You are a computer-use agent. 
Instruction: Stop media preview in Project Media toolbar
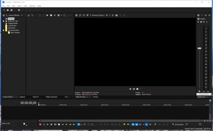click(x=51, y=15)
